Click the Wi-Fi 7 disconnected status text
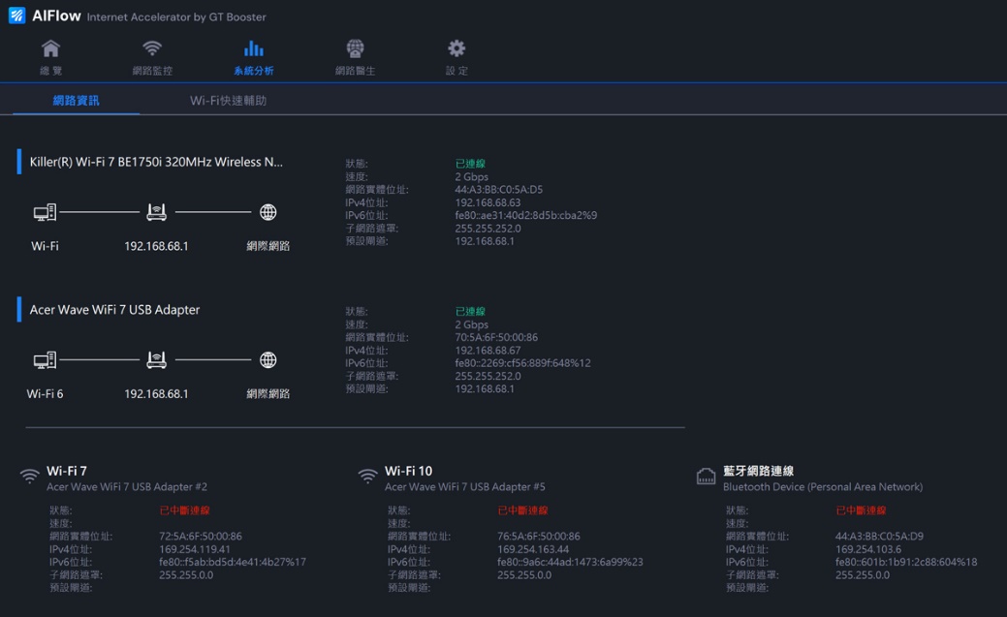This screenshot has height=617, width=1007. tap(184, 510)
